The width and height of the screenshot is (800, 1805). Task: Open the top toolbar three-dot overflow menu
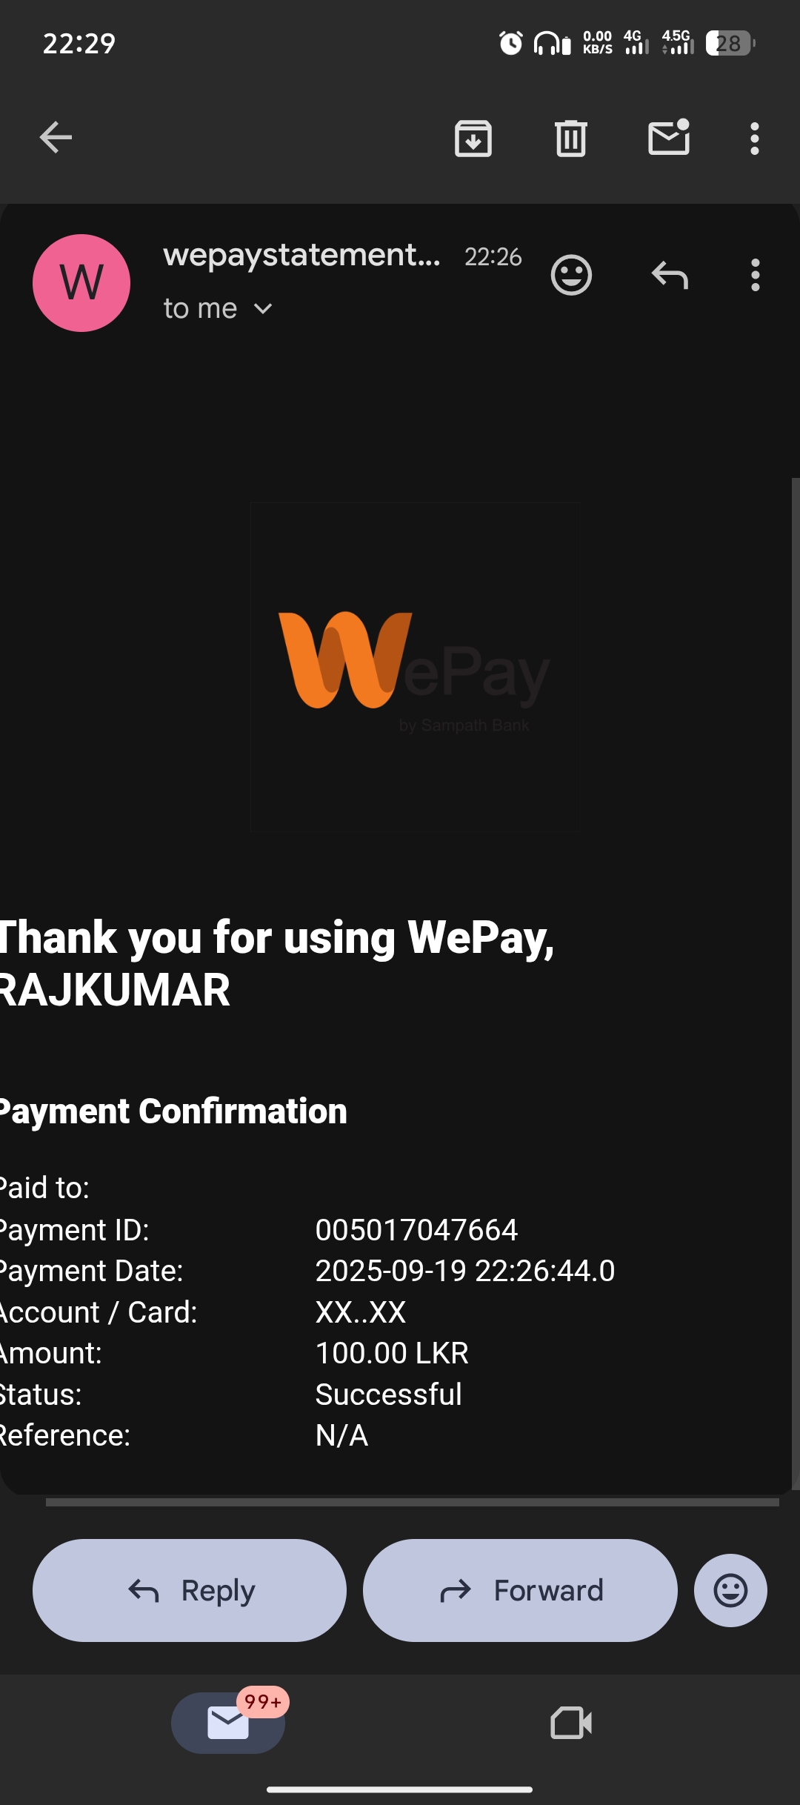[755, 139]
